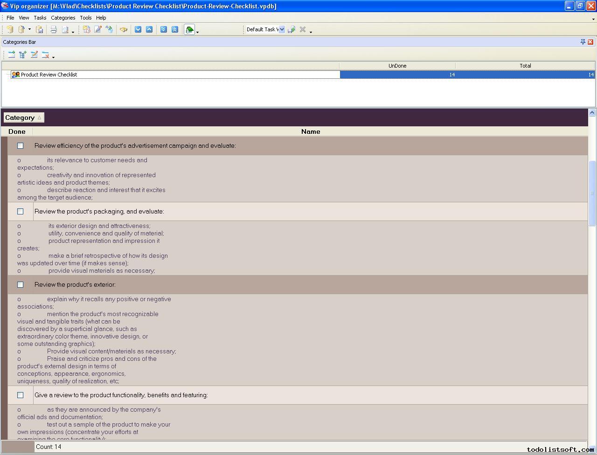Click the Print icon in toolbar
Screen dimensions: 597x455
[54, 29]
